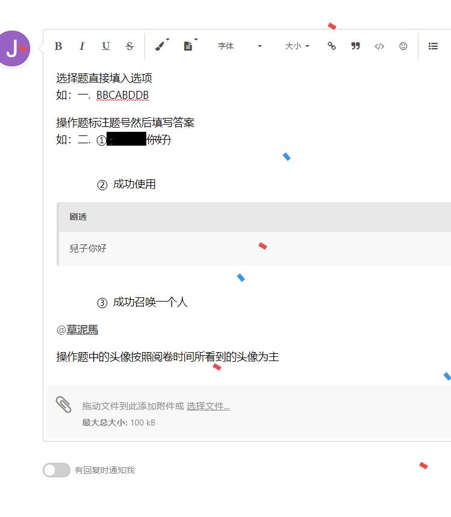Open the 大小 size dropdown
The width and height of the screenshot is (451, 517).
pos(297,46)
